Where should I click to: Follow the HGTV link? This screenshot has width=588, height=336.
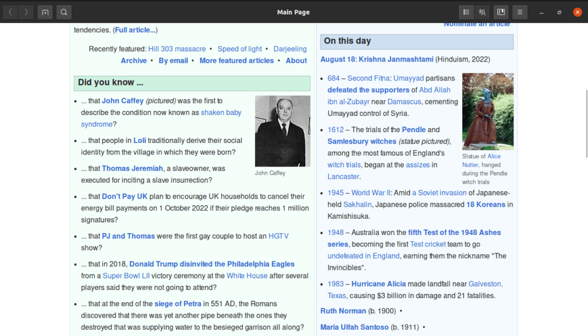pyautogui.click(x=278, y=236)
